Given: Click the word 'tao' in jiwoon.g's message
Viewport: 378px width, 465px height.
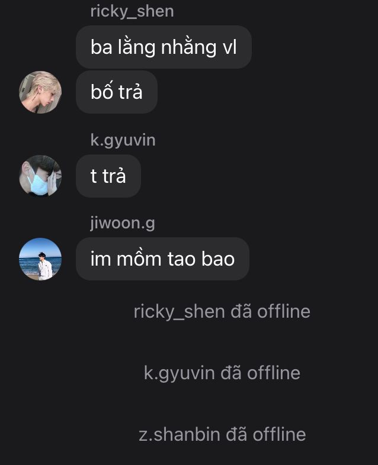Looking at the screenshot, I should (182, 259).
